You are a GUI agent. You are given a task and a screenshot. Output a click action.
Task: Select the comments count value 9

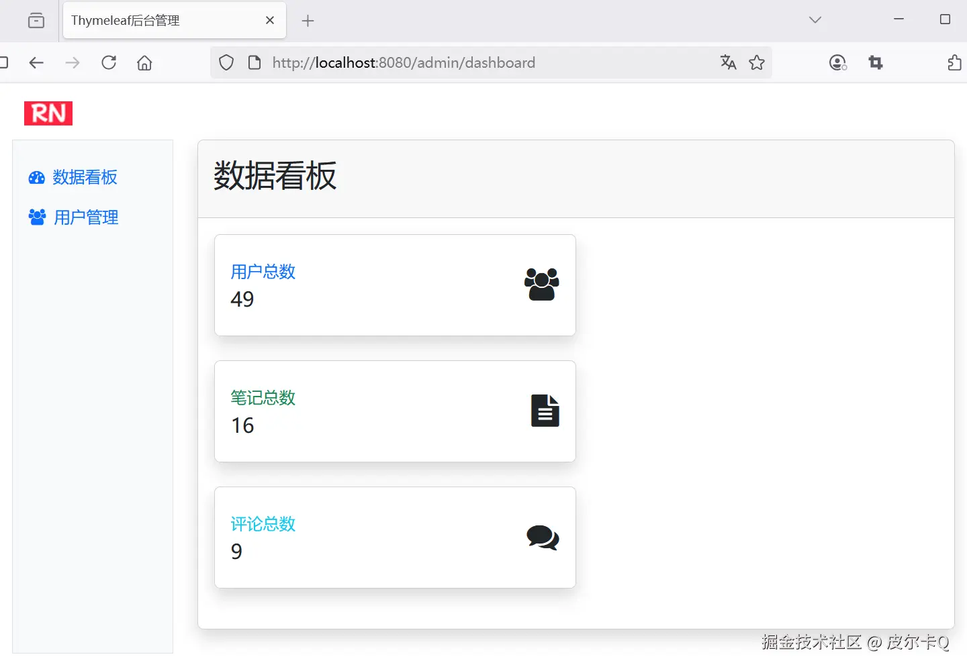coord(236,552)
